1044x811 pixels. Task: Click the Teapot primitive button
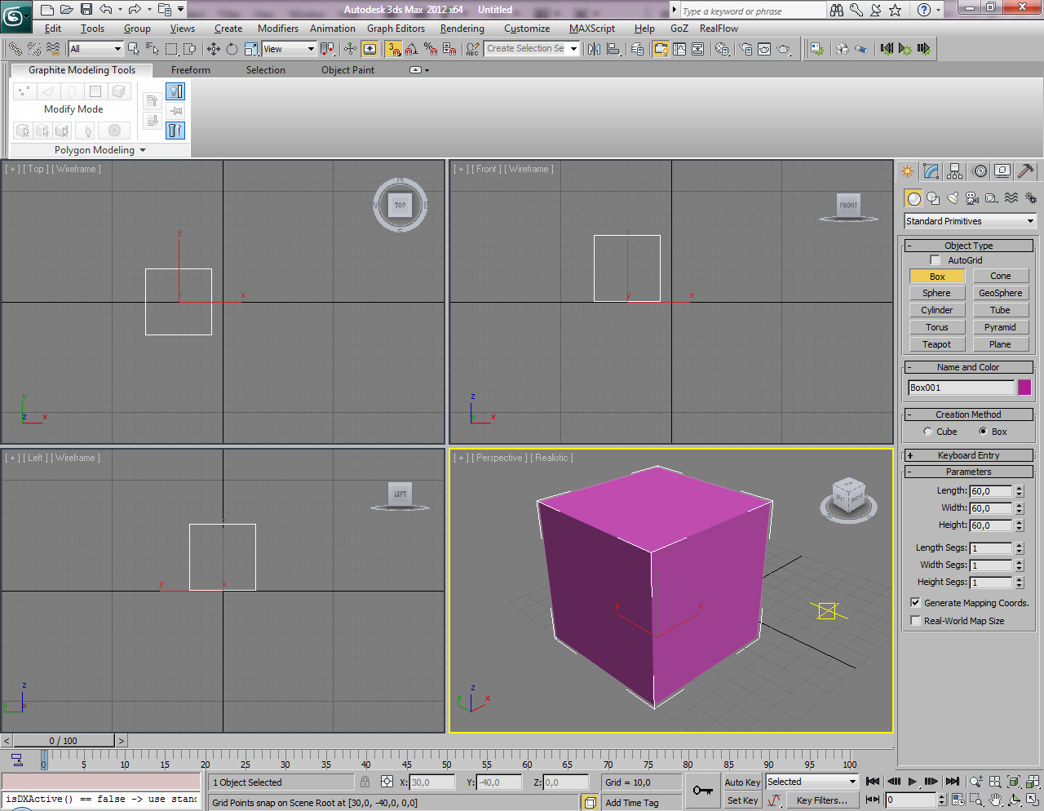(936, 344)
